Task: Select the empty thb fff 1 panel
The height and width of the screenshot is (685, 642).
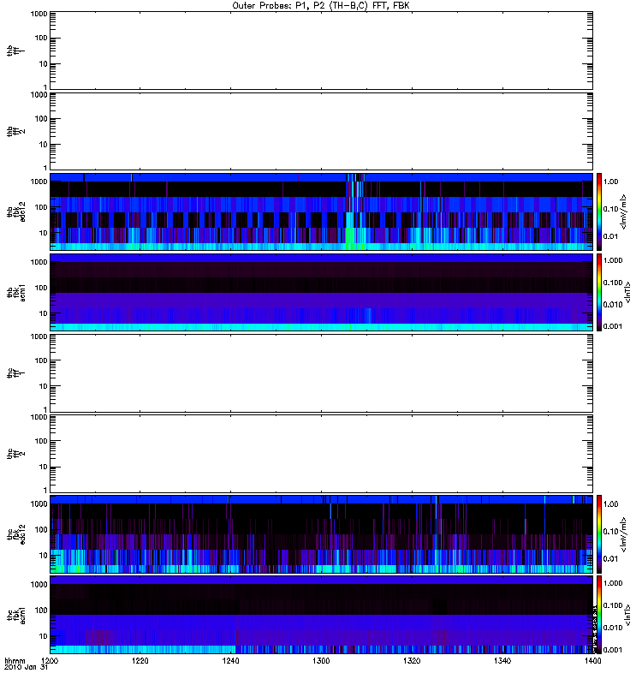Action: point(321,51)
